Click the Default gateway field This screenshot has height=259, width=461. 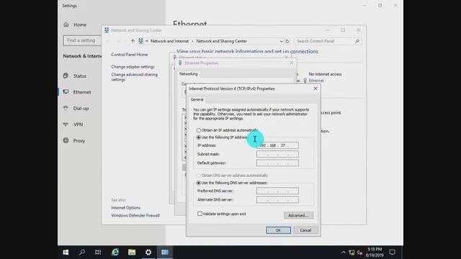[x=277, y=163]
